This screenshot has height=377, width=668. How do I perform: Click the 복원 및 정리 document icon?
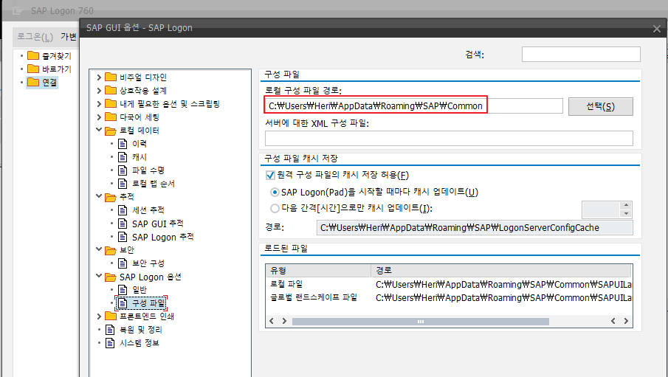click(x=110, y=329)
